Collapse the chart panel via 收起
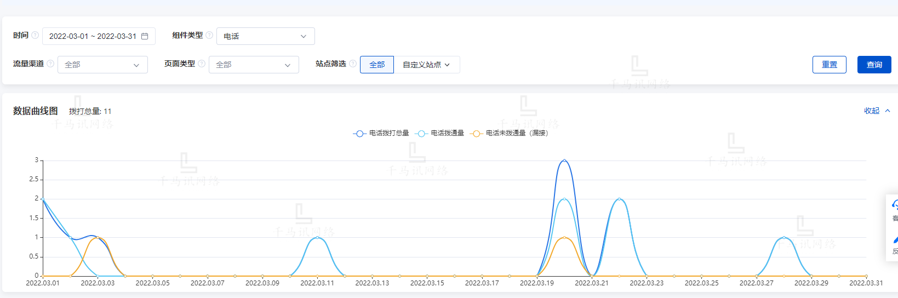Viewport: 898px width, 298px height. click(876, 111)
